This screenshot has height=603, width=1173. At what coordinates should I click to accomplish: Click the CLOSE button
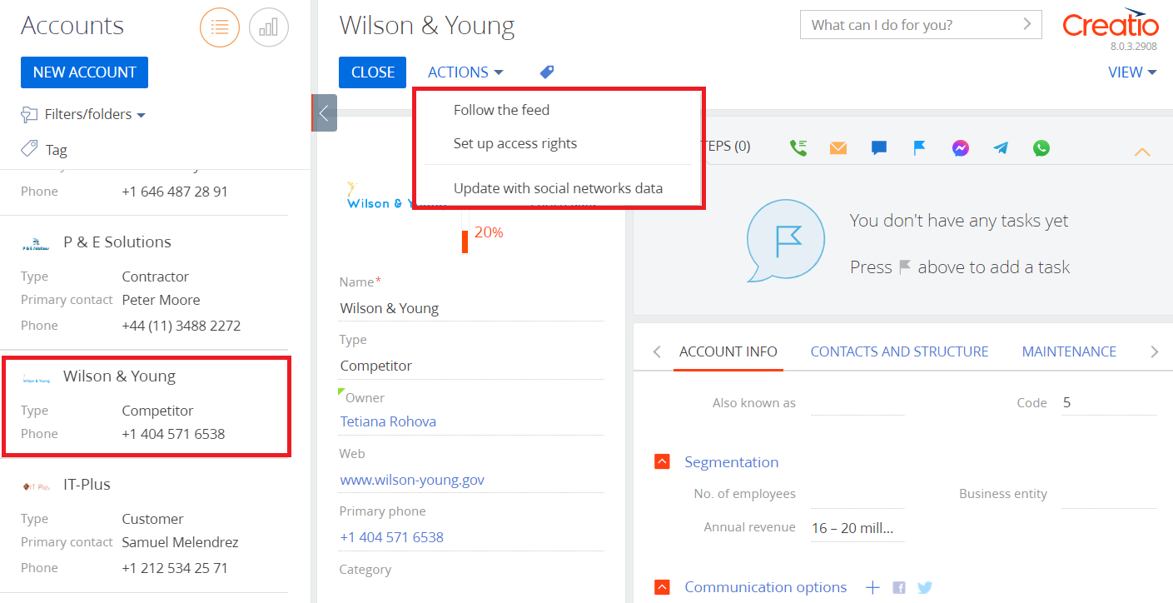[x=373, y=72]
